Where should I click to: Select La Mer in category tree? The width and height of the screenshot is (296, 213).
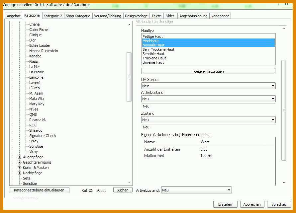[34, 67]
